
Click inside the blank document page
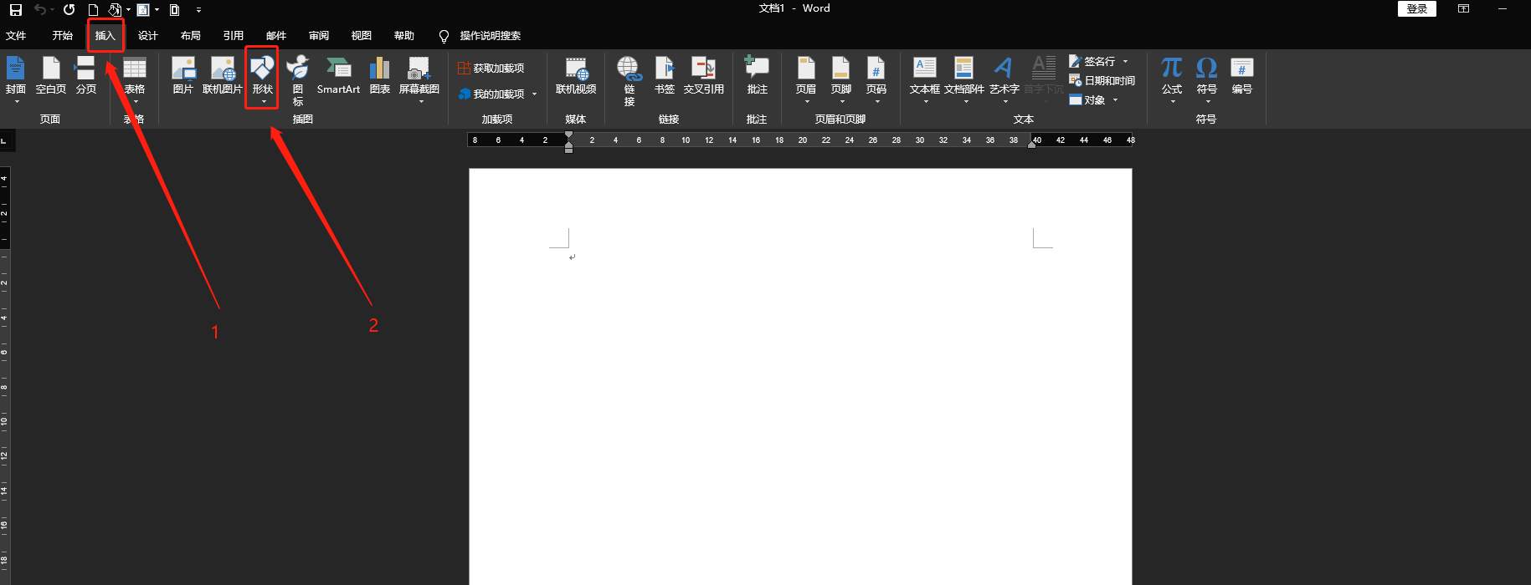tap(800, 376)
